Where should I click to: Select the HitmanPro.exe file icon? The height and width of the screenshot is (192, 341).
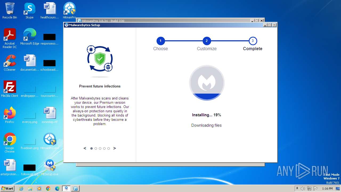(50, 141)
